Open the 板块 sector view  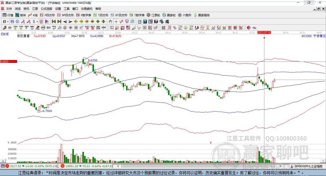tap(21, 15)
